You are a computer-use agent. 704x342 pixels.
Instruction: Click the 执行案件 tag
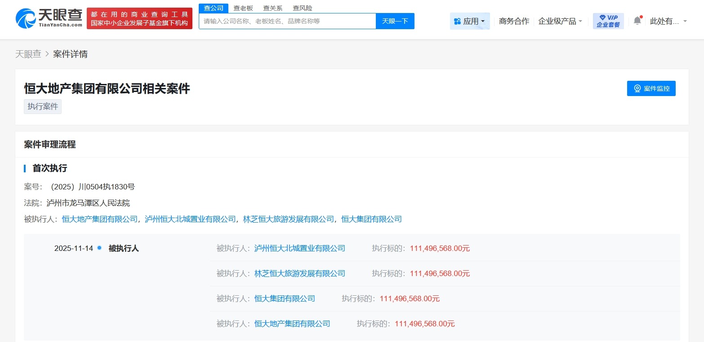pyautogui.click(x=42, y=106)
